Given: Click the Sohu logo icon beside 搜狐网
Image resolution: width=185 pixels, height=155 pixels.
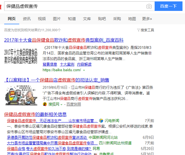Looking at the screenshot, I should pos(45,104).
